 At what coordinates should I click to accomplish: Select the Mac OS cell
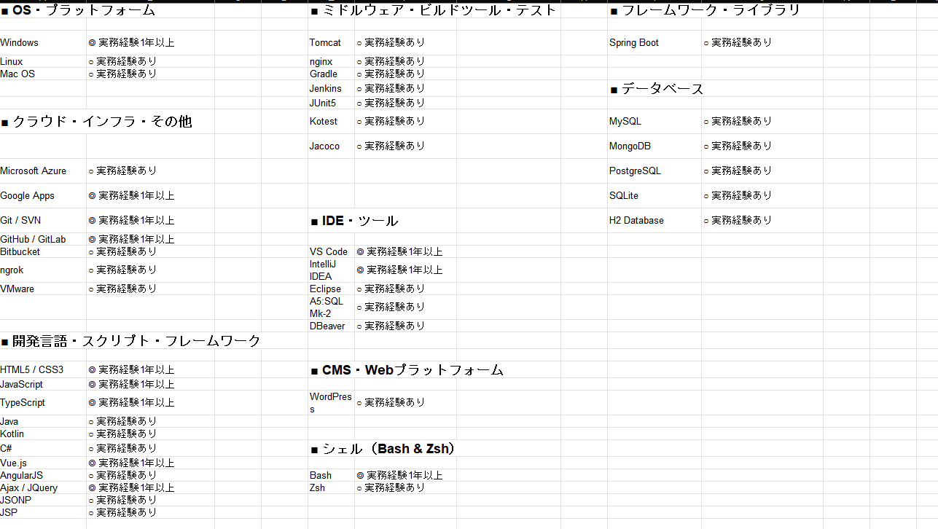(43, 74)
